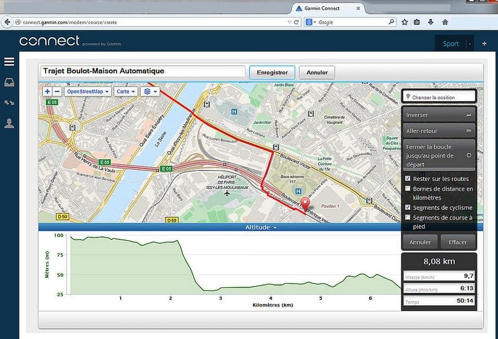Click the Connect logo
The image size is (498, 339).
50,41
